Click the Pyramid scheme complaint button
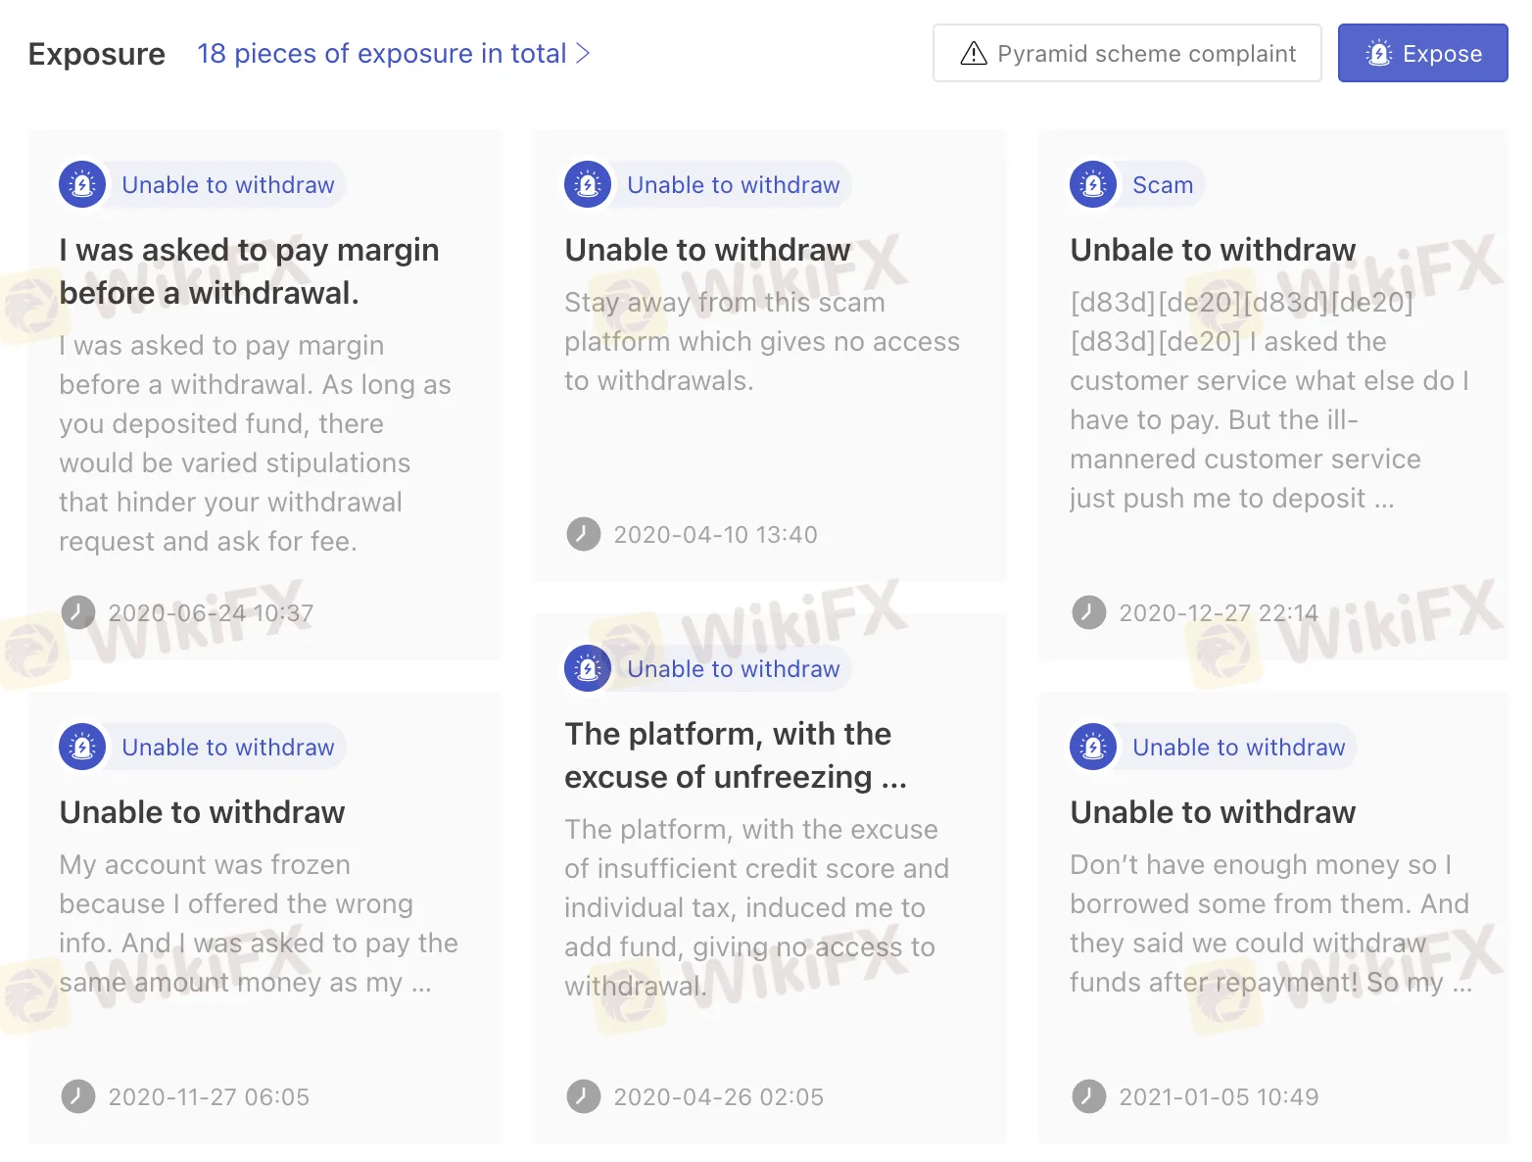The height and width of the screenshot is (1162, 1532). [x=1125, y=53]
